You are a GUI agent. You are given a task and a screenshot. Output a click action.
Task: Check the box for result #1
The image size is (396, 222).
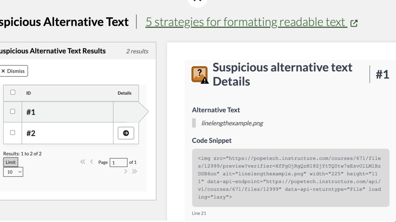[x=13, y=112]
